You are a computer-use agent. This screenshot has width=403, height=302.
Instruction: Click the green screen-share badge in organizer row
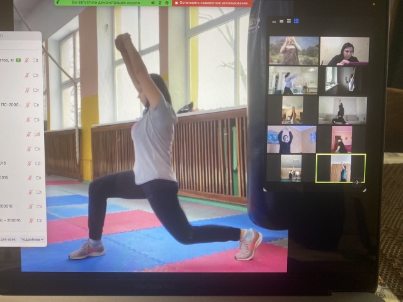coord(18,60)
